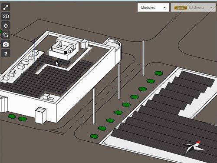The height and width of the screenshot is (163, 217).
Task: Select the small white kiosk by the building
Action: [x=41, y=116]
